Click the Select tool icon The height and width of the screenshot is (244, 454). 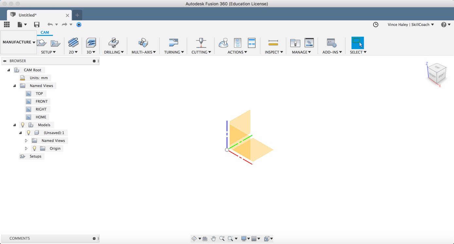coord(357,43)
